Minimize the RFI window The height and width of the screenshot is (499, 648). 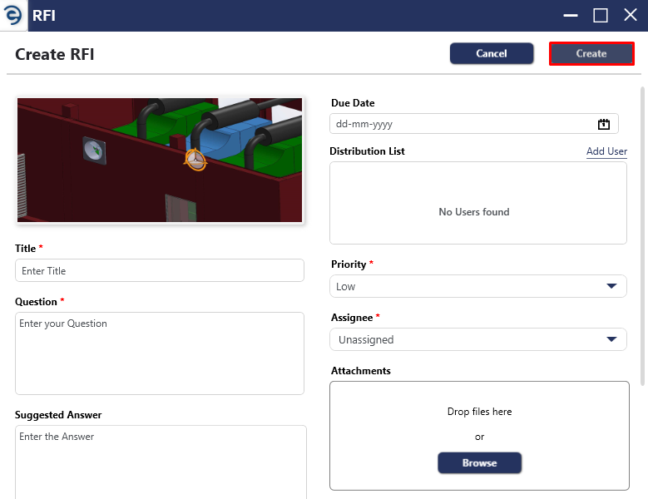pyautogui.click(x=571, y=16)
